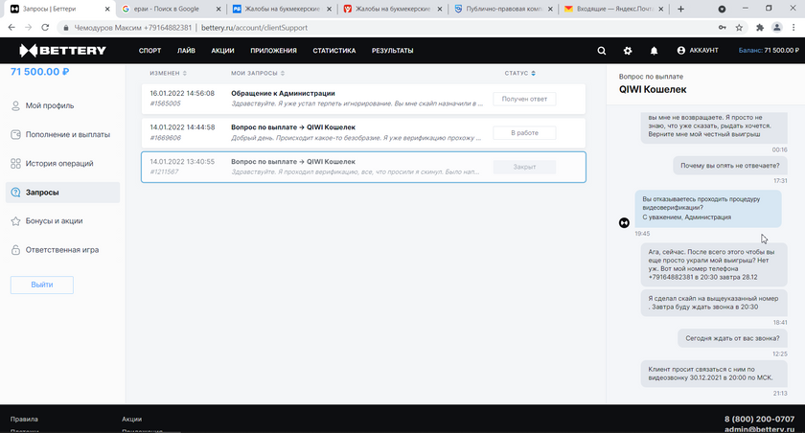Screen dimensions: 805x433
Task: Click the lock icon for Ответственная игра
Action: click(15, 250)
